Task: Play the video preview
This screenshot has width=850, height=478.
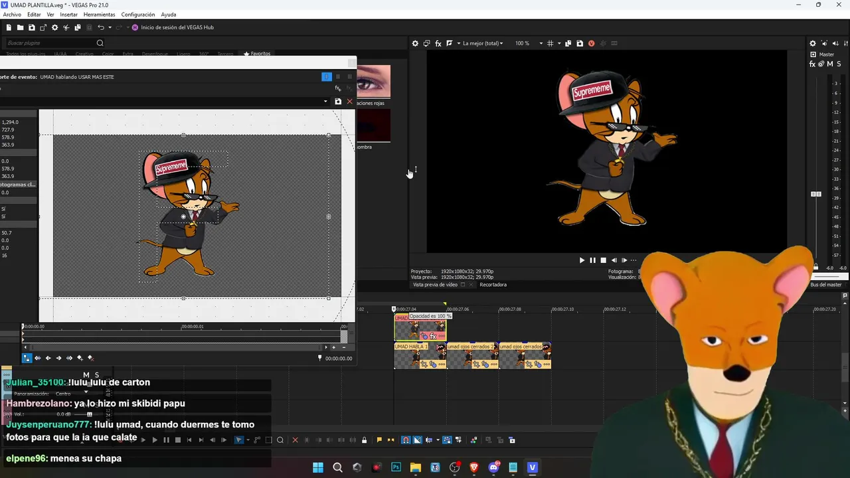Action: click(582, 260)
